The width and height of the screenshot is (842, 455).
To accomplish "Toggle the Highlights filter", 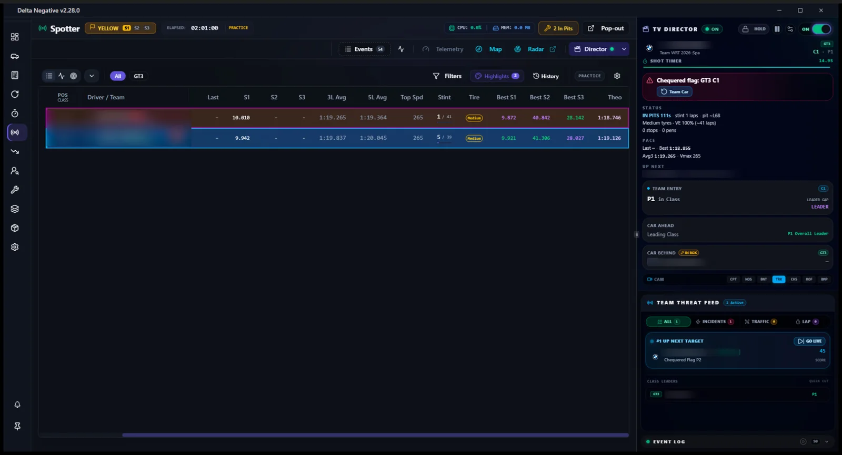I will (x=497, y=76).
